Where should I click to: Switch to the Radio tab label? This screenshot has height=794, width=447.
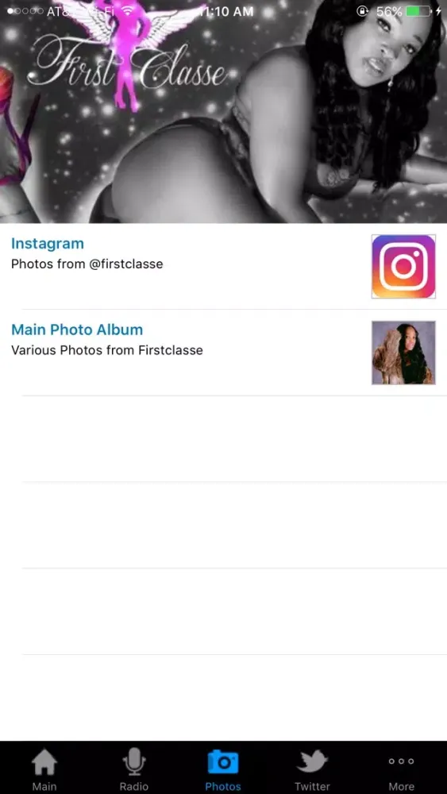pyautogui.click(x=133, y=786)
